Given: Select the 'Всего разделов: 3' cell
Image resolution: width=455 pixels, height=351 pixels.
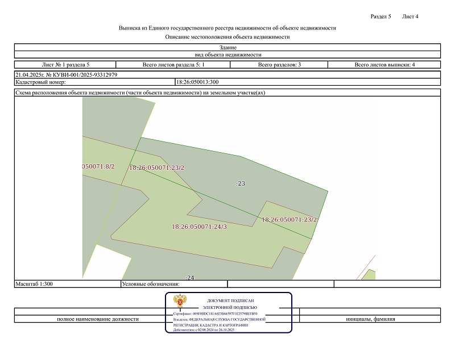Looking at the screenshot, I should [x=279, y=65].
